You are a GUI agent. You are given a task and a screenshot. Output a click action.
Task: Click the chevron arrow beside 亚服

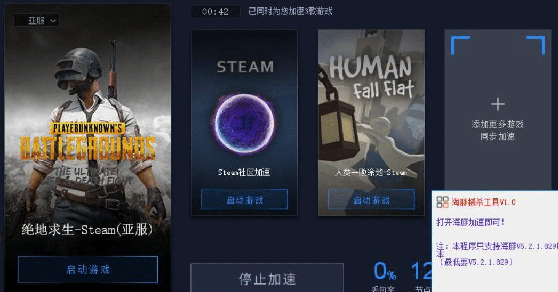click(53, 21)
